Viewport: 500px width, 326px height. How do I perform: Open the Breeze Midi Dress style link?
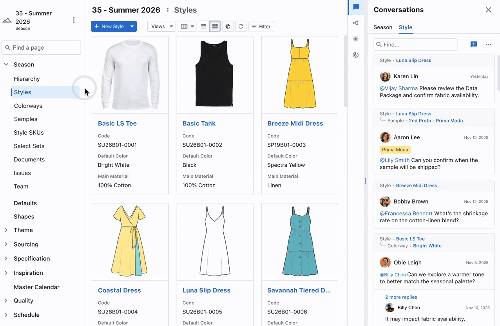pyautogui.click(x=295, y=123)
